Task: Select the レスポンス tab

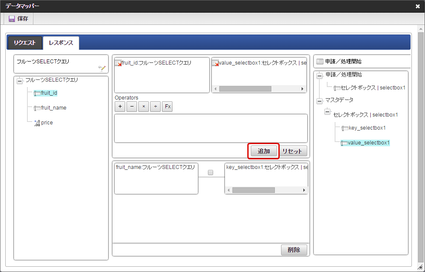Action: point(61,43)
